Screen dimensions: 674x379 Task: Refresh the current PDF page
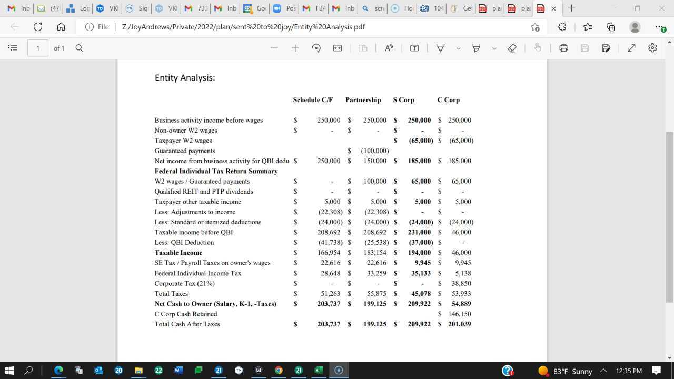[x=37, y=27]
